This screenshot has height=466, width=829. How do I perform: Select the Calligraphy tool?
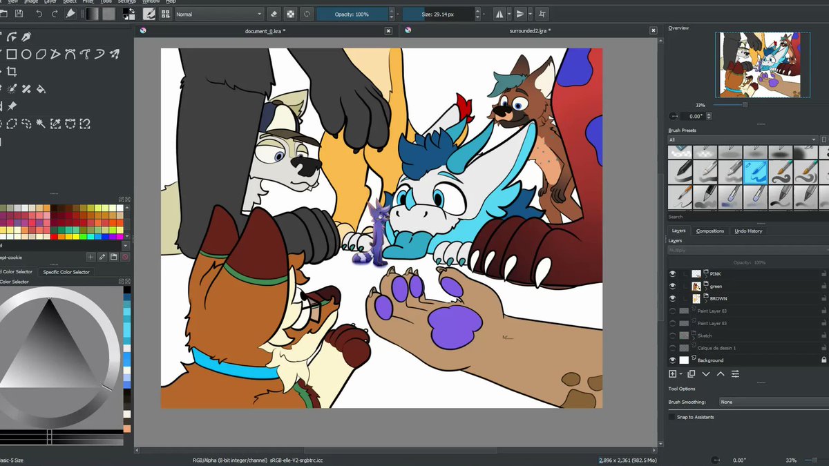[x=26, y=37]
